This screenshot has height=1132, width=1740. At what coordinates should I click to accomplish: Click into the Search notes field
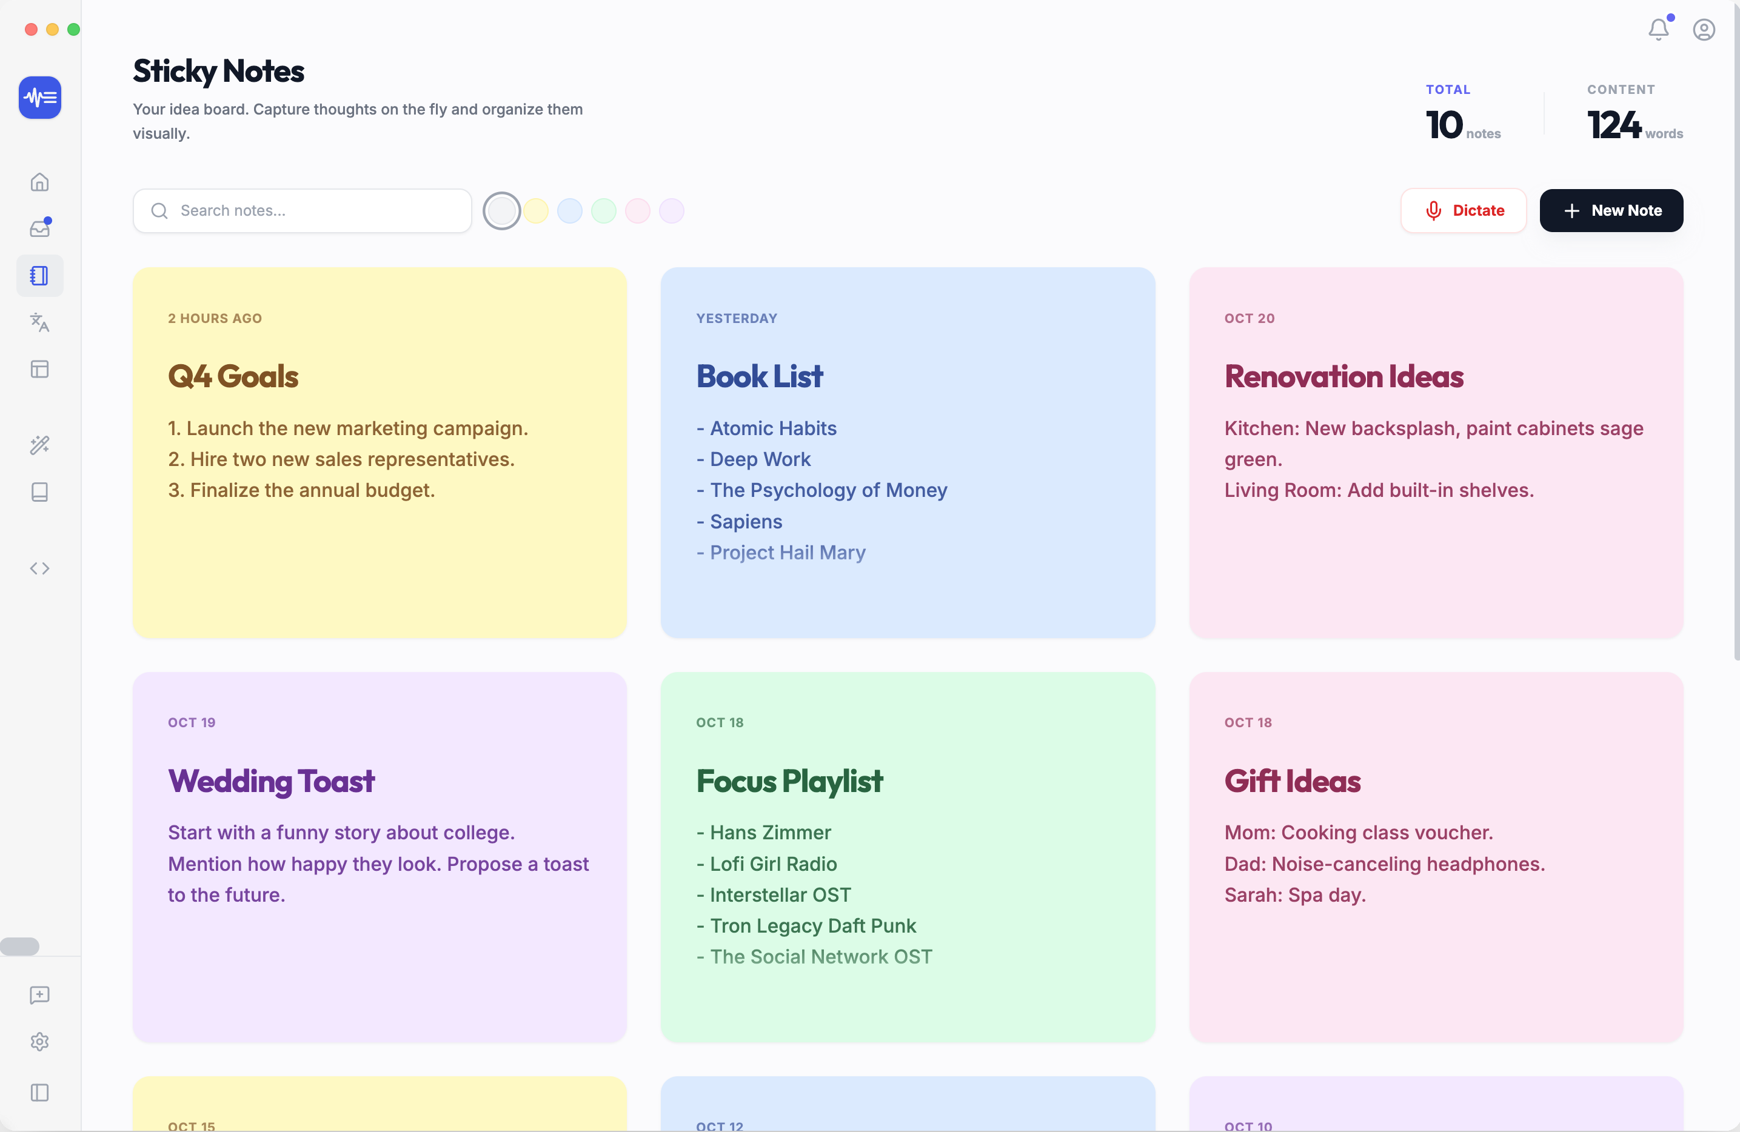(302, 210)
